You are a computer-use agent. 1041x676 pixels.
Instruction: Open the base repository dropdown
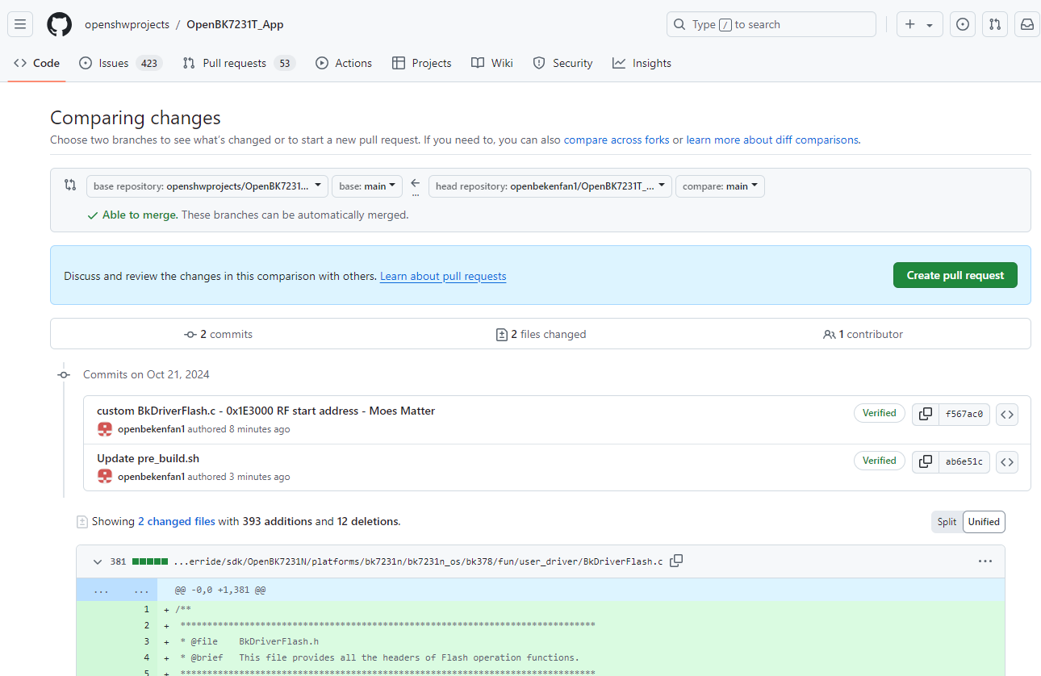point(207,186)
